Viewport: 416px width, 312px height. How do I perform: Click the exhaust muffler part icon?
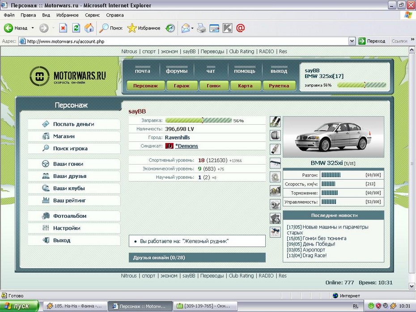click(x=275, y=149)
